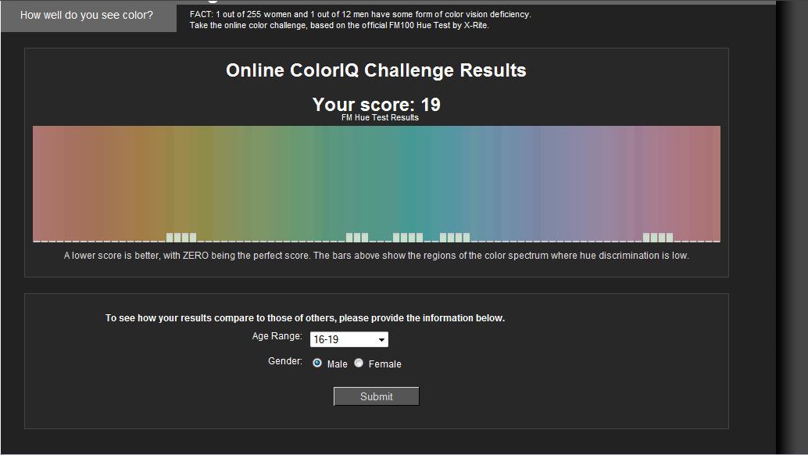808x455 pixels.
Task: Click the 'Your score: 19' heading
Action: coord(376,105)
